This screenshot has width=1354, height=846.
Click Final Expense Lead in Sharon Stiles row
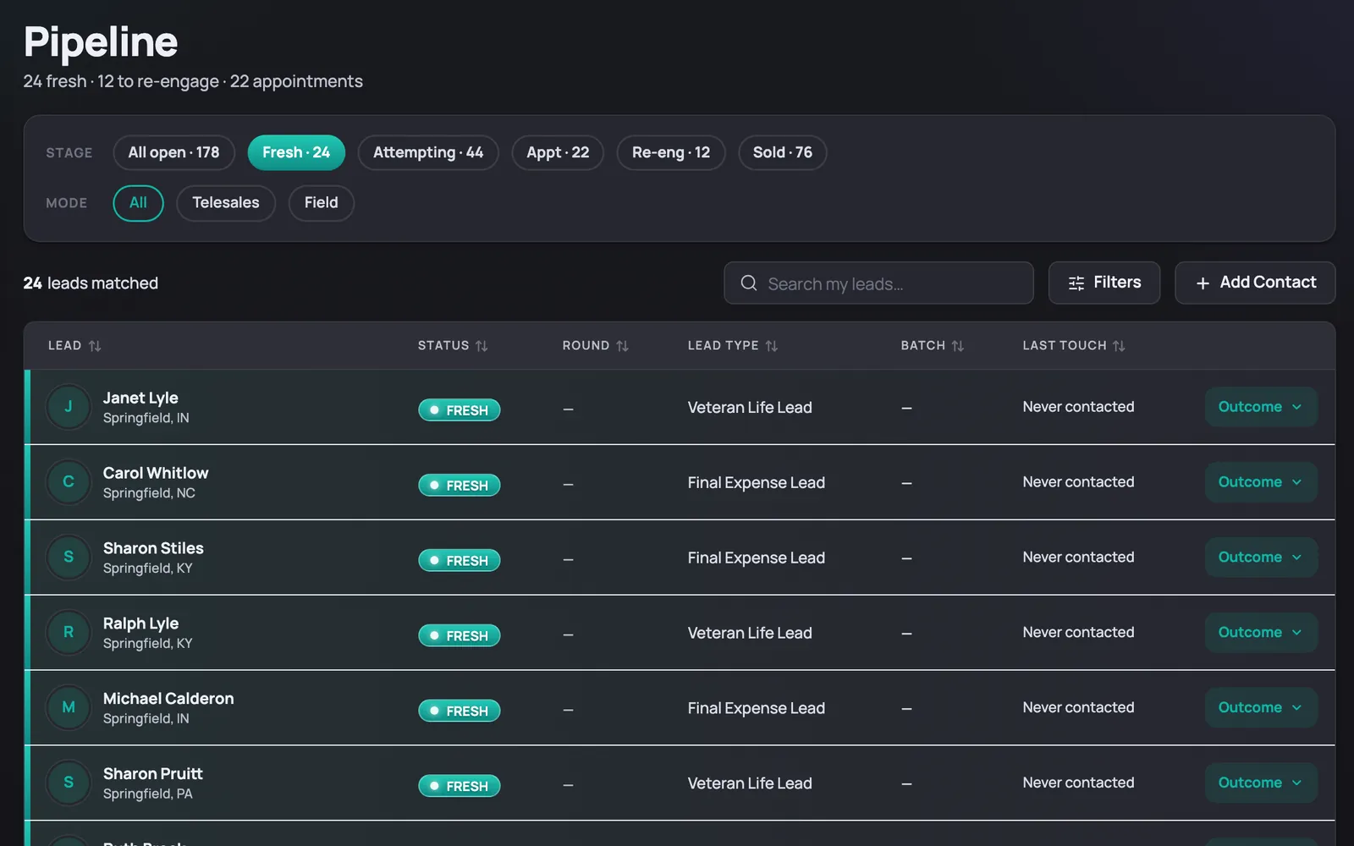pos(757,558)
